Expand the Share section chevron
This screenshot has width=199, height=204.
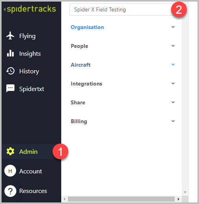173,102
